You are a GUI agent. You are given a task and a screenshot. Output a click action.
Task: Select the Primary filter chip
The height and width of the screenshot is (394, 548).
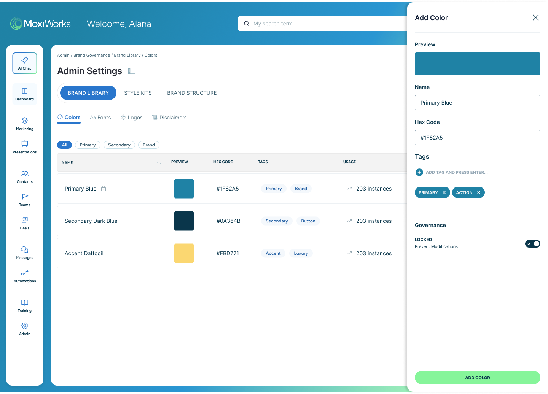(88, 145)
